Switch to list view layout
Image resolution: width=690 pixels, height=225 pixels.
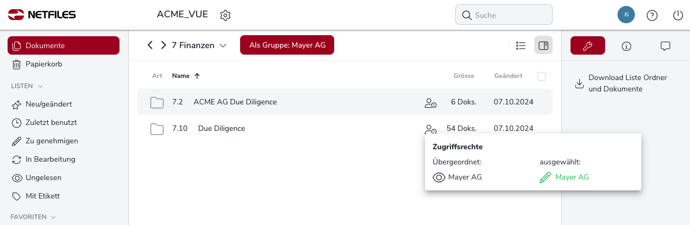[521, 45]
